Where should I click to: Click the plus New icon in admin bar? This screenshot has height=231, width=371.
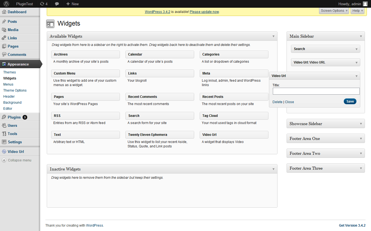click(x=68, y=4)
